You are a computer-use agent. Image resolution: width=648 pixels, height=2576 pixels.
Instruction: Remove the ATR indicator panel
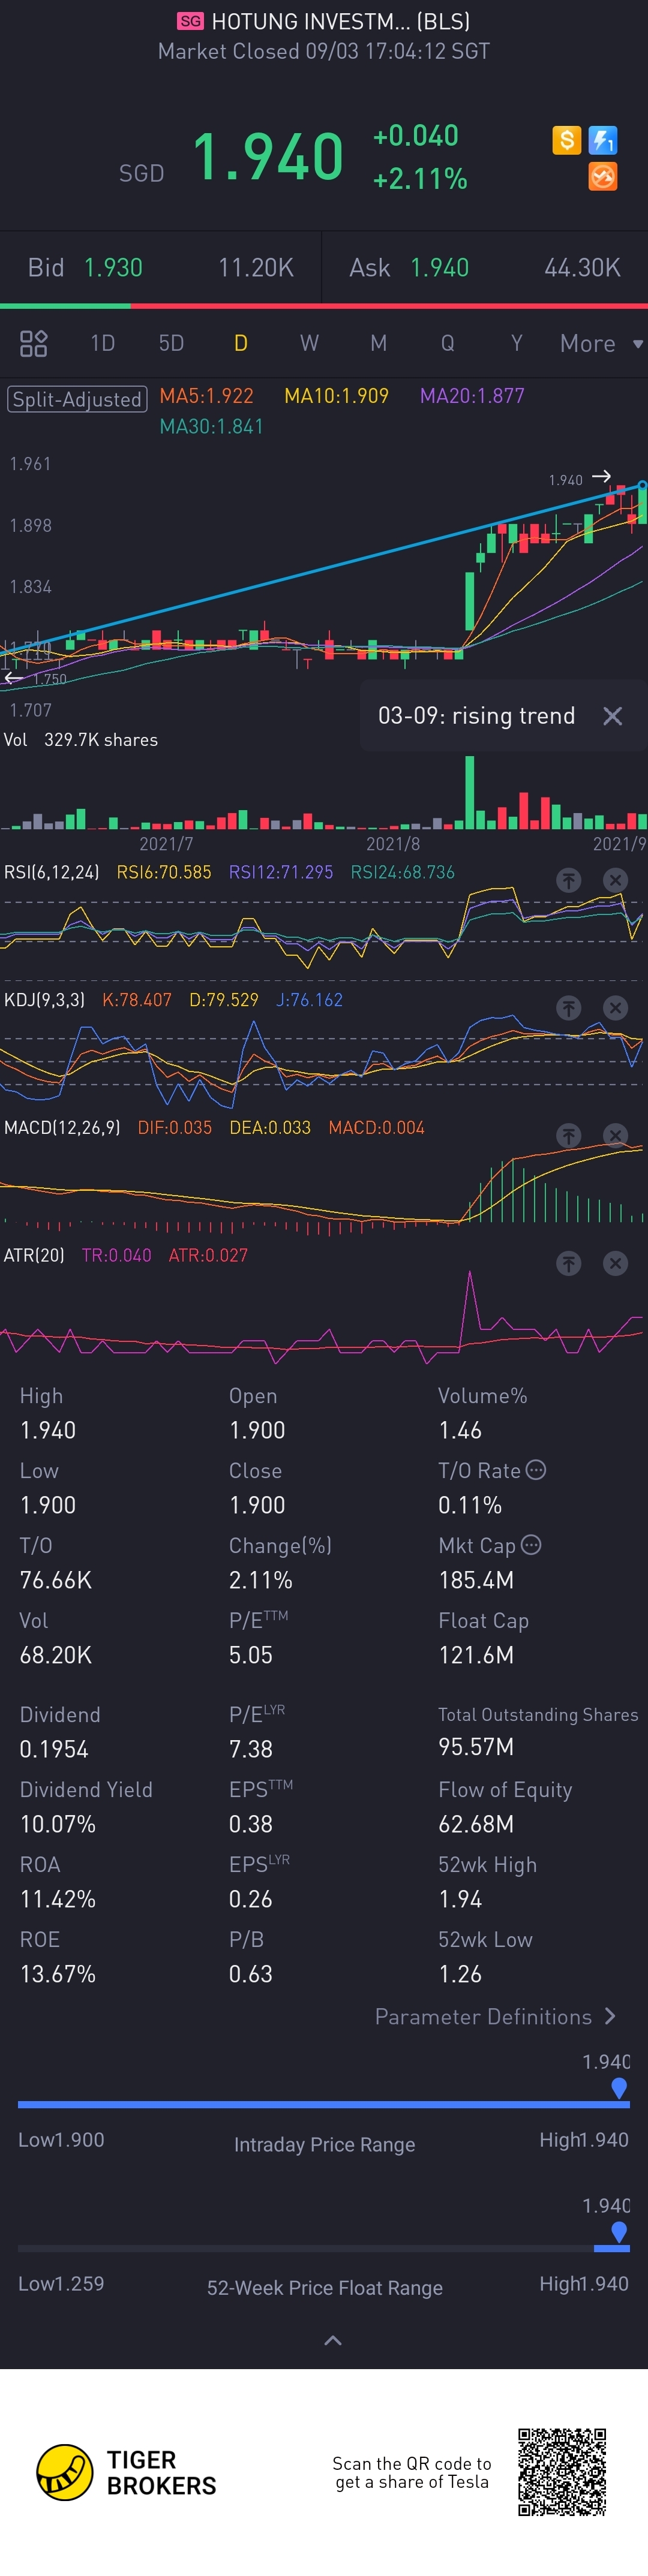coord(616,1264)
